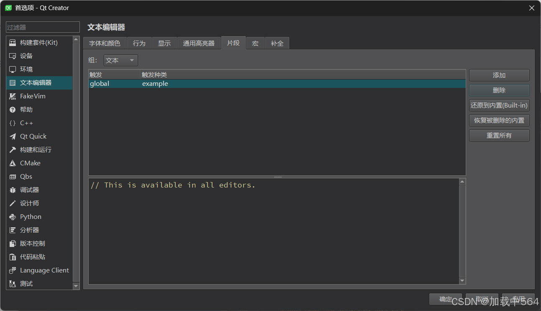Select the CMake triangle icon
541x311 pixels.
pos(13,163)
